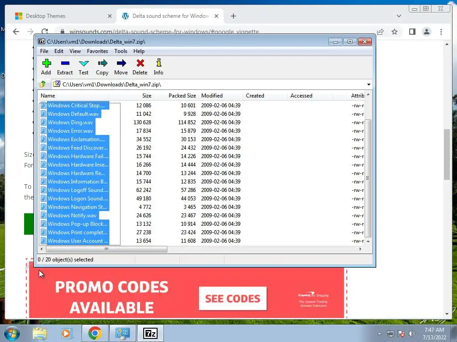
Task: Open the Chrome profile avatar
Action: click(x=427, y=32)
